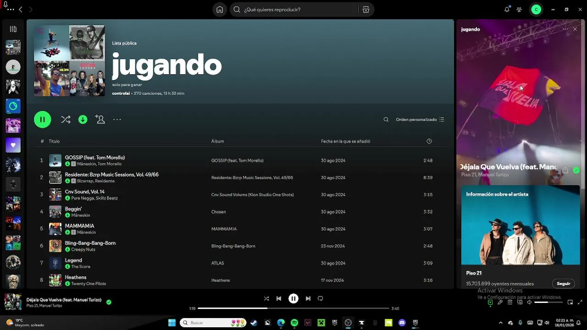587x330 pixels.
Task: Open Steam from the Windows taskbar
Action: tap(253, 323)
